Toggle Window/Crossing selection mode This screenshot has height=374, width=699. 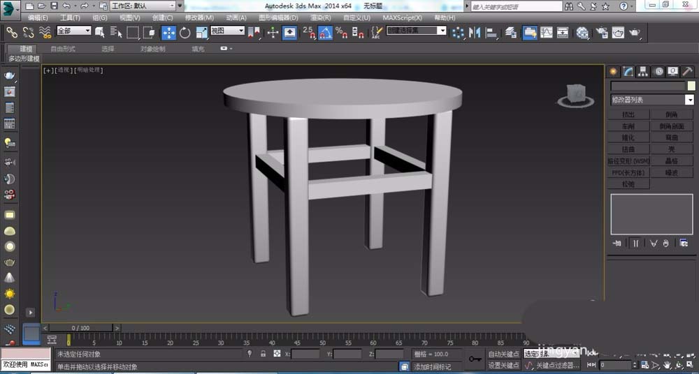[x=149, y=32]
